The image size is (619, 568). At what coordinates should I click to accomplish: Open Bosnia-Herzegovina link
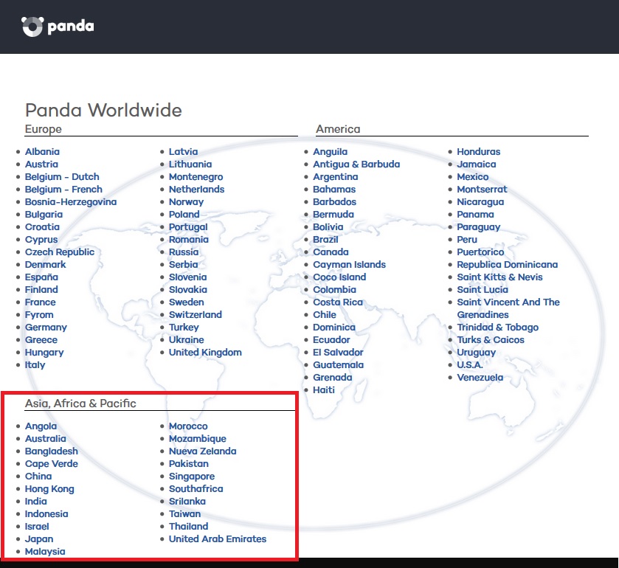[71, 201]
